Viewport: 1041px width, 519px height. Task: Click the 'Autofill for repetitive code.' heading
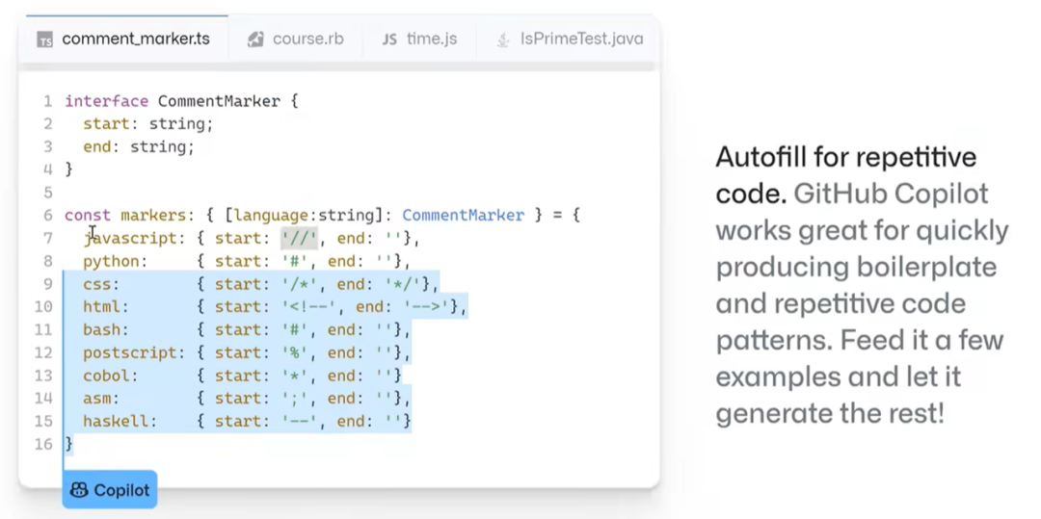click(x=846, y=175)
